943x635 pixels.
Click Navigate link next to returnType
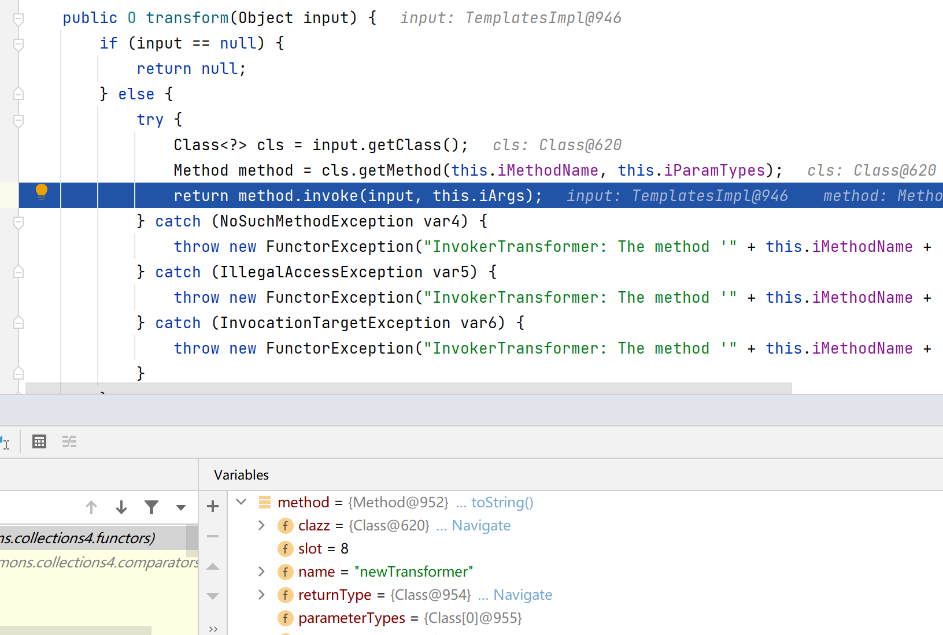point(523,595)
